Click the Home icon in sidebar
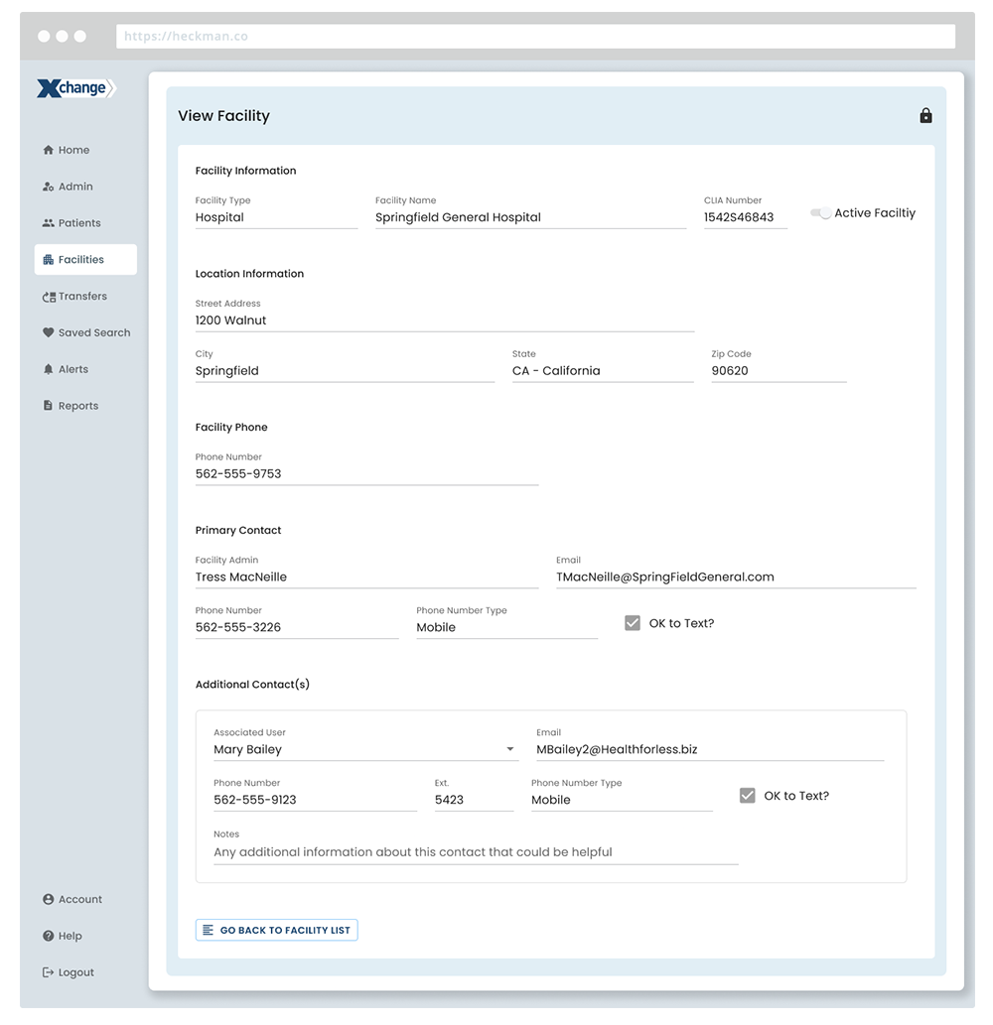This screenshot has width=993, height=1025. [x=48, y=151]
